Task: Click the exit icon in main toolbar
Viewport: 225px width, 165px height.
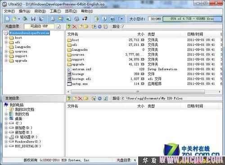Action: (x=121, y=19)
